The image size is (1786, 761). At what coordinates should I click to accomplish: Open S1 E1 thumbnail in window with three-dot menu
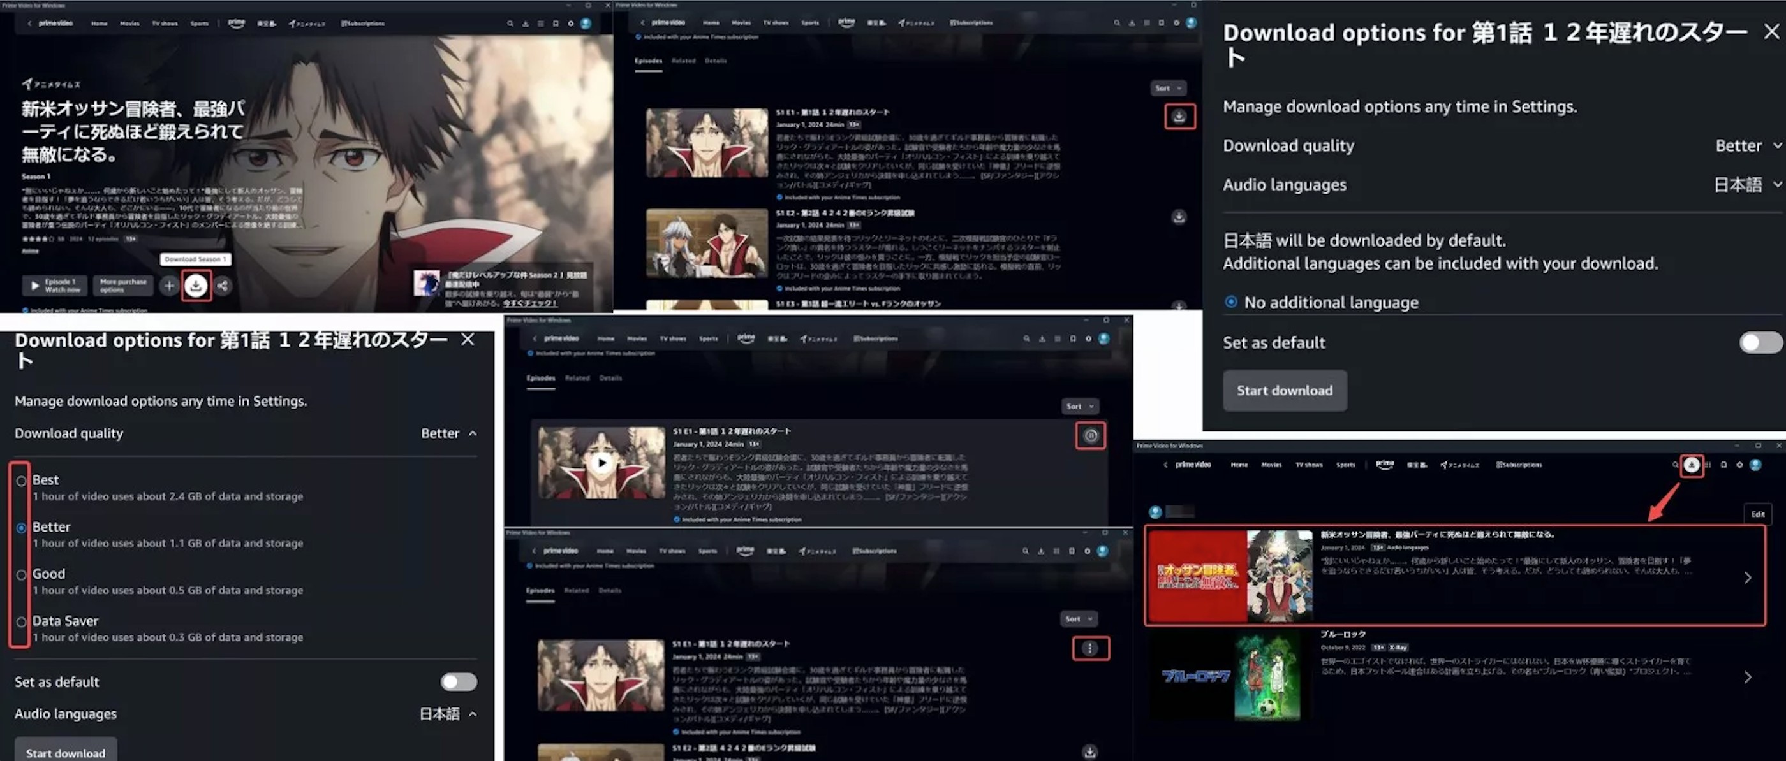pos(600,675)
